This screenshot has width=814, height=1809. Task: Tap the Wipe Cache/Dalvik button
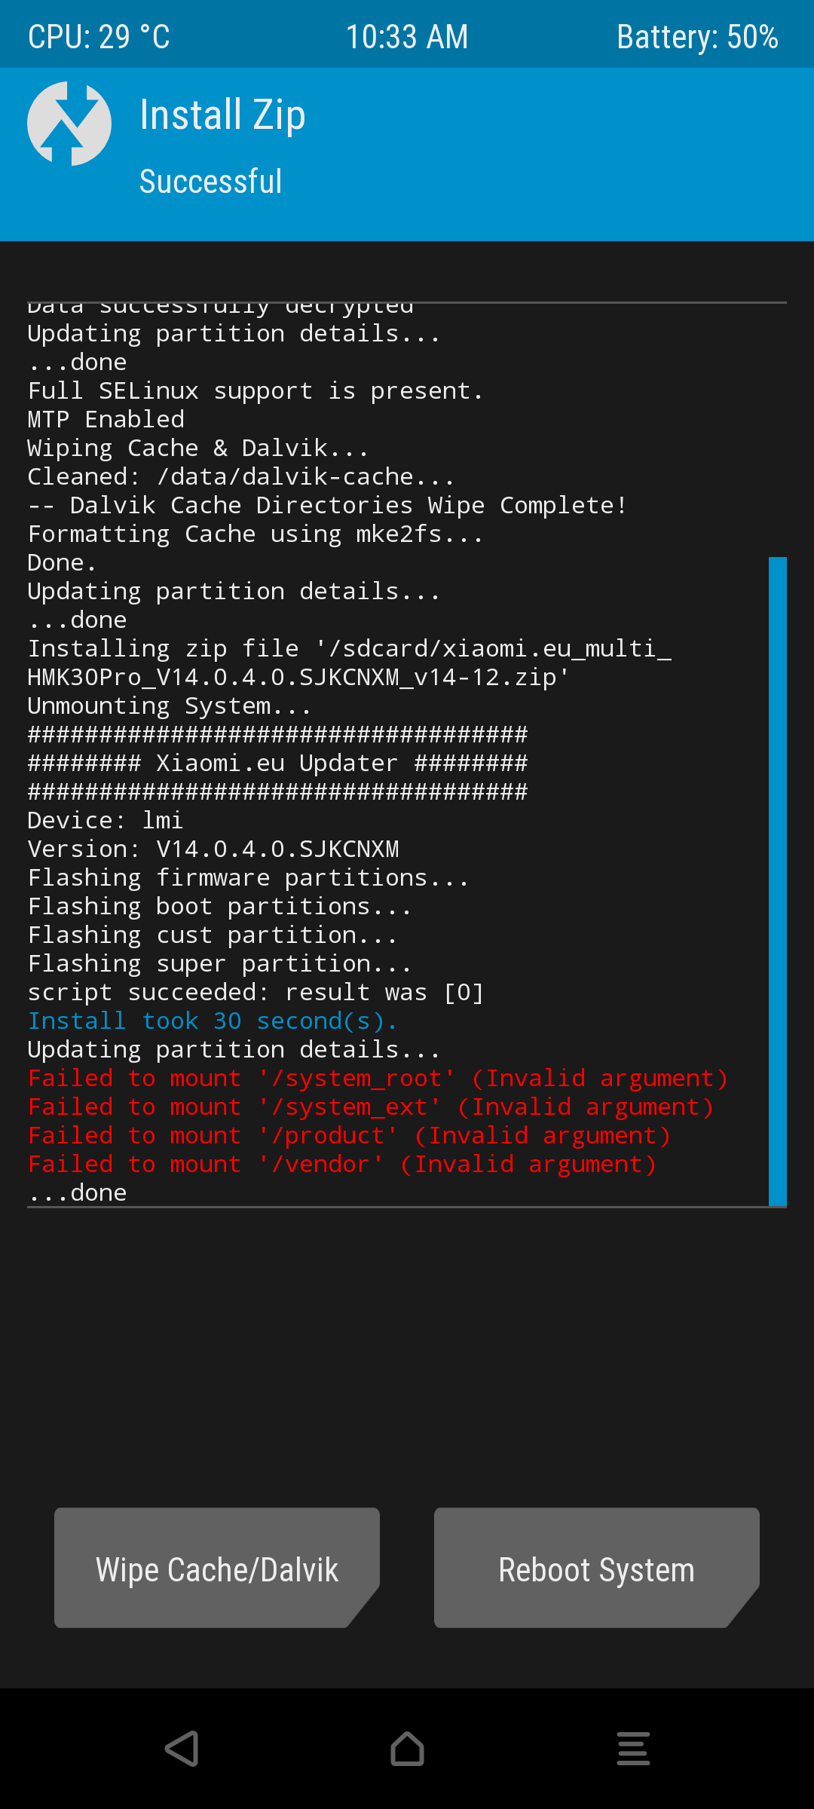(217, 1568)
